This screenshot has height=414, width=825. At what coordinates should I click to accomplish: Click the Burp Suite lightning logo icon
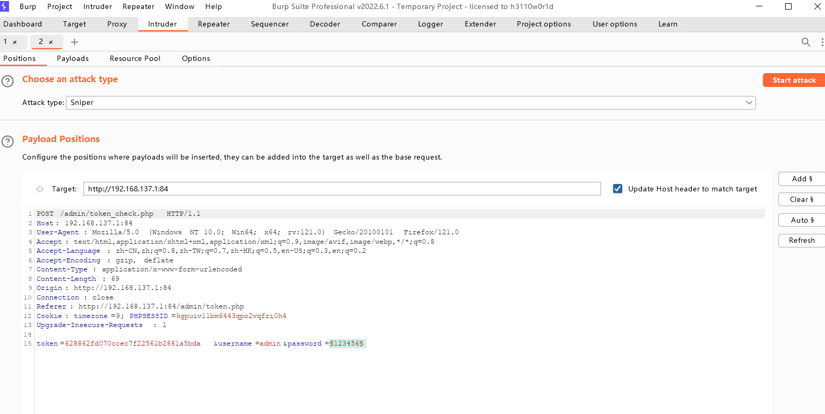coord(5,6)
